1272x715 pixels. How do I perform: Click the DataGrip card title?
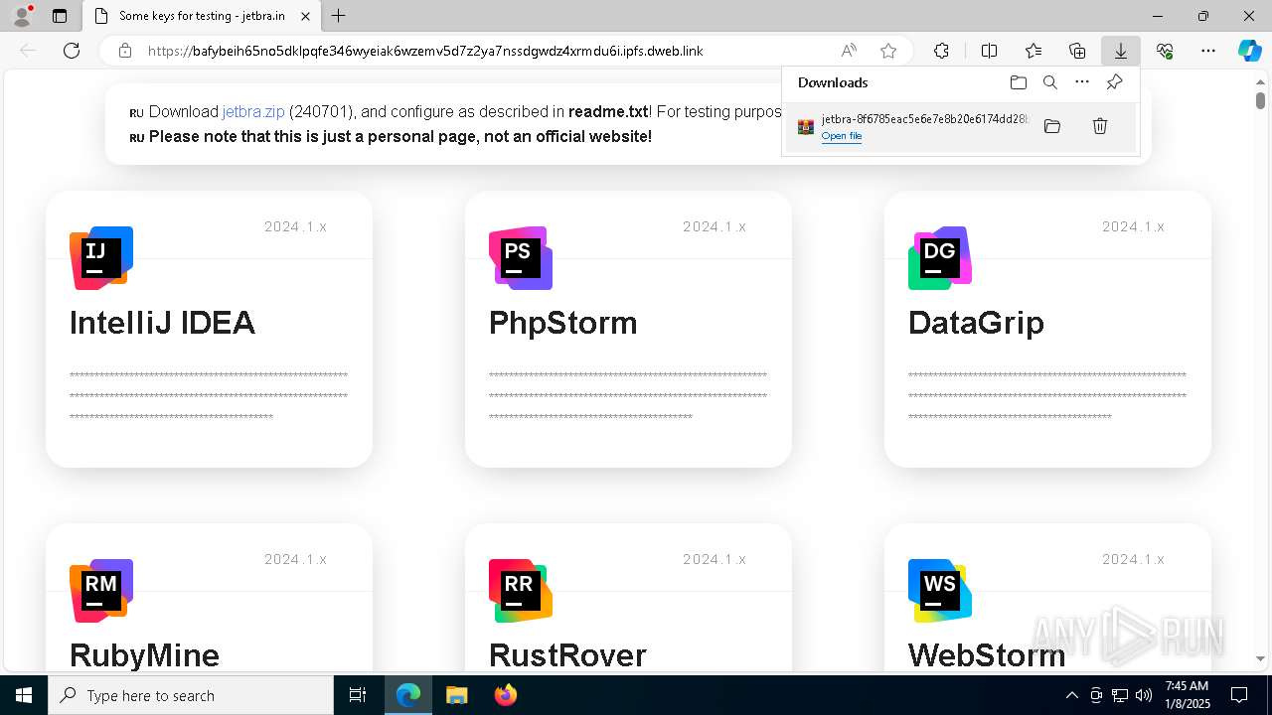[976, 323]
